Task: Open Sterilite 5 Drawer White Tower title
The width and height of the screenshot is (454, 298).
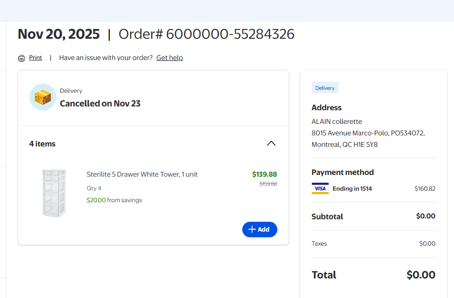Action: 142,174
